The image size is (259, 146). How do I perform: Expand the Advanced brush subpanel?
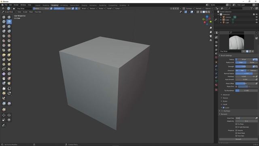(x=226, y=94)
